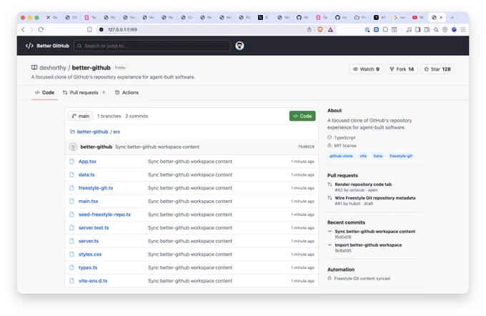Click the browser address bar URL
The width and height of the screenshot is (486, 316).
click(x=122, y=29)
